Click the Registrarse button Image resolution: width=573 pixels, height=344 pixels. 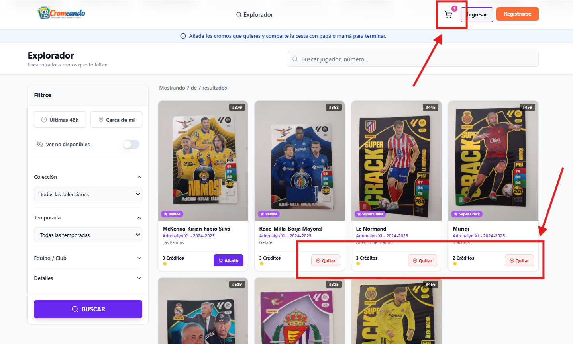pos(517,14)
